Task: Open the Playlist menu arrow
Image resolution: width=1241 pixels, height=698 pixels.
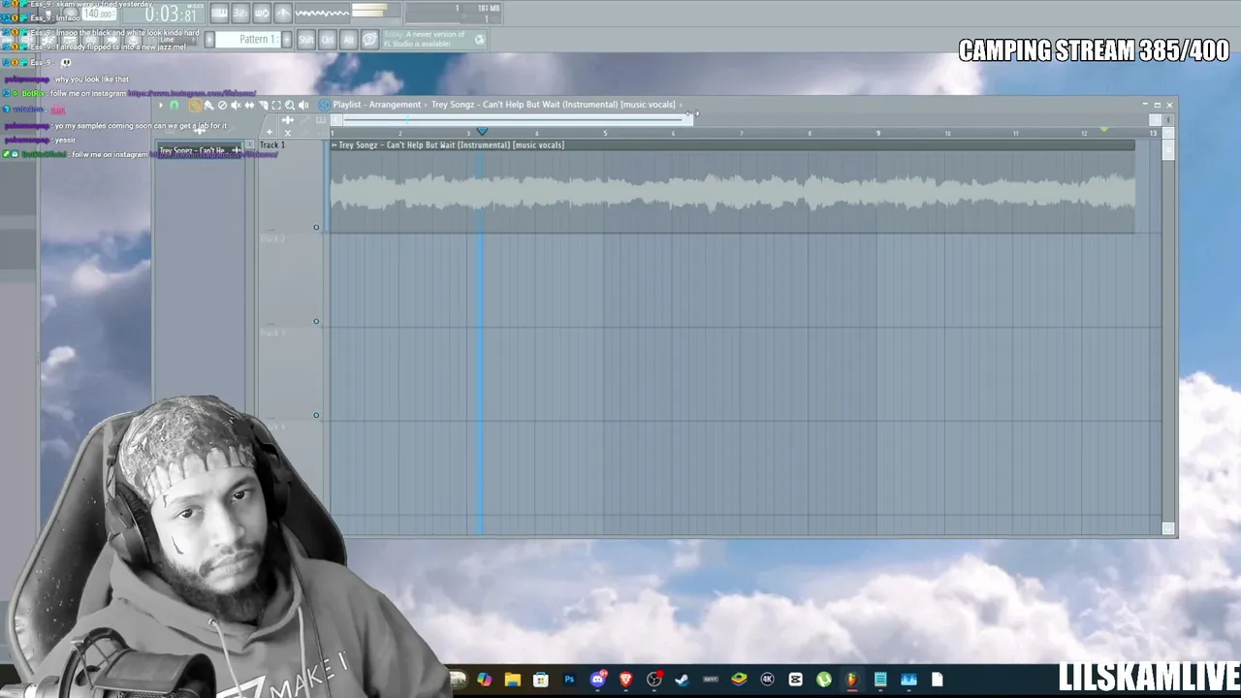Action: click(161, 105)
